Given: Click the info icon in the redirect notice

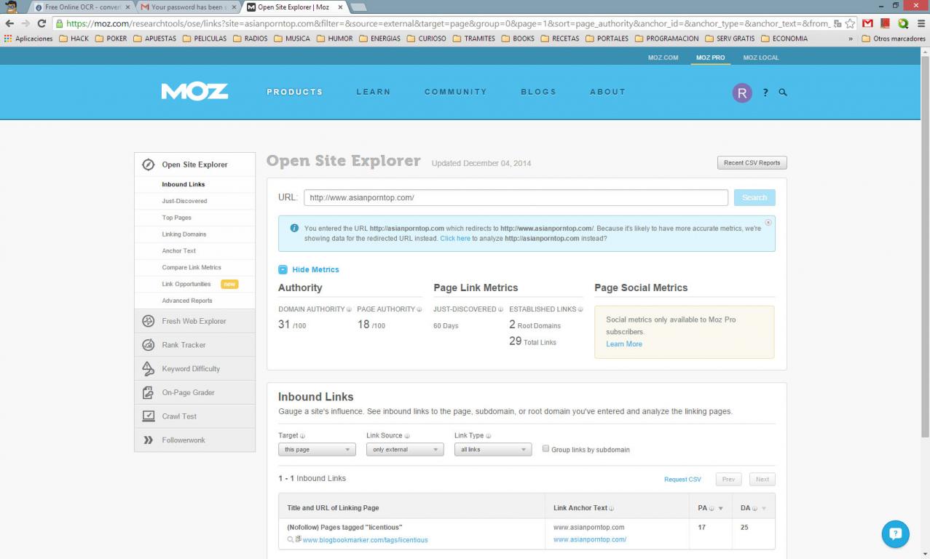Looking at the screenshot, I should coord(294,228).
